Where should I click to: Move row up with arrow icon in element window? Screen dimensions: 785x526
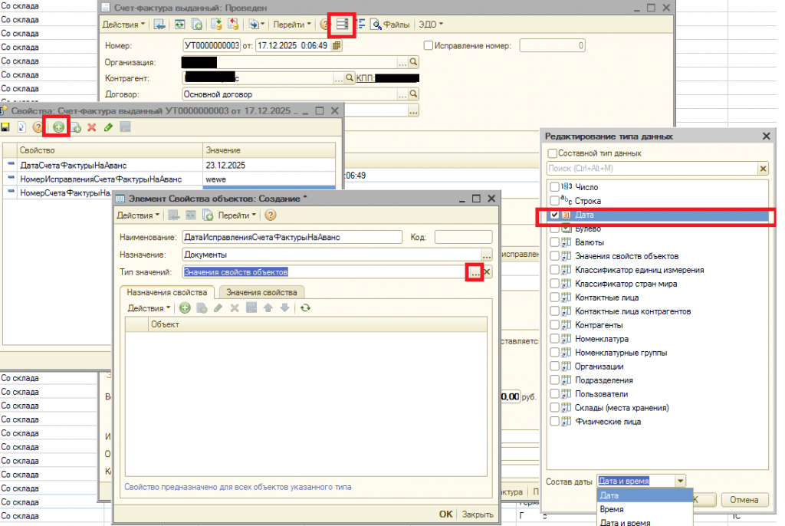tap(268, 308)
